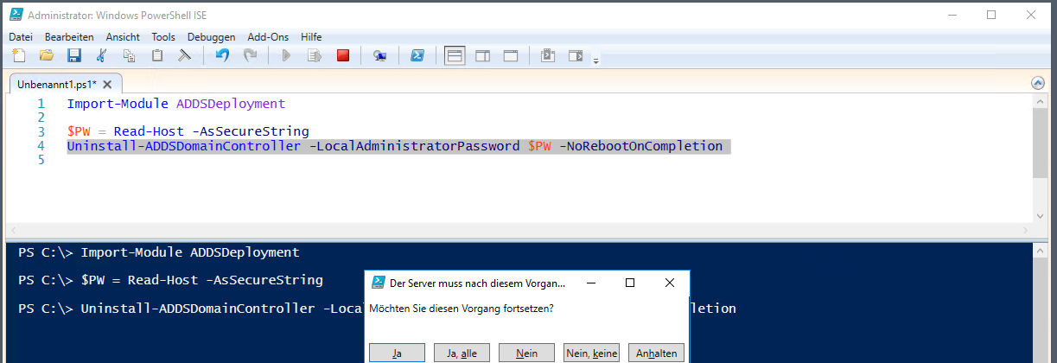
Task: Cut selection using the scissors icon
Action: pos(101,56)
